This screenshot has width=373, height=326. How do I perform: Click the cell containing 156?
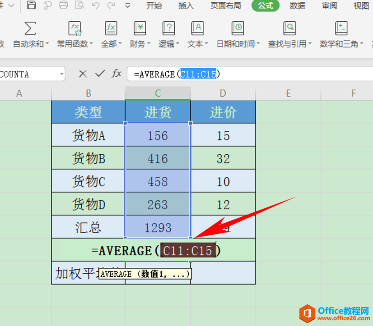158,135
